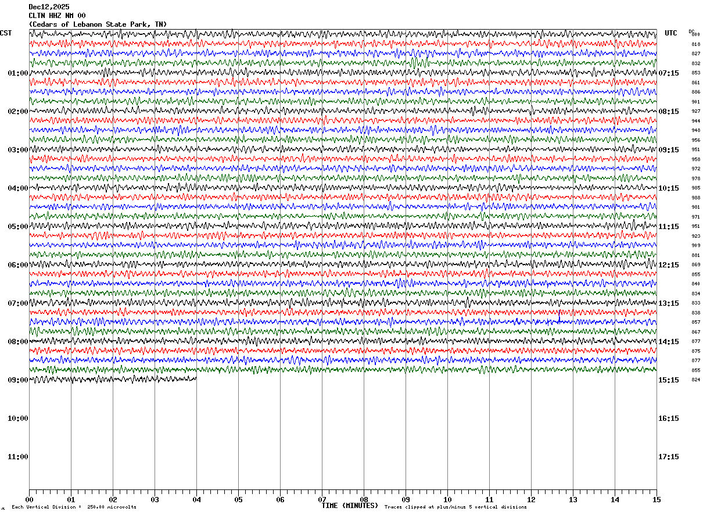
Task: Click the DC offset value "978"
Action: (x=695, y=178)
